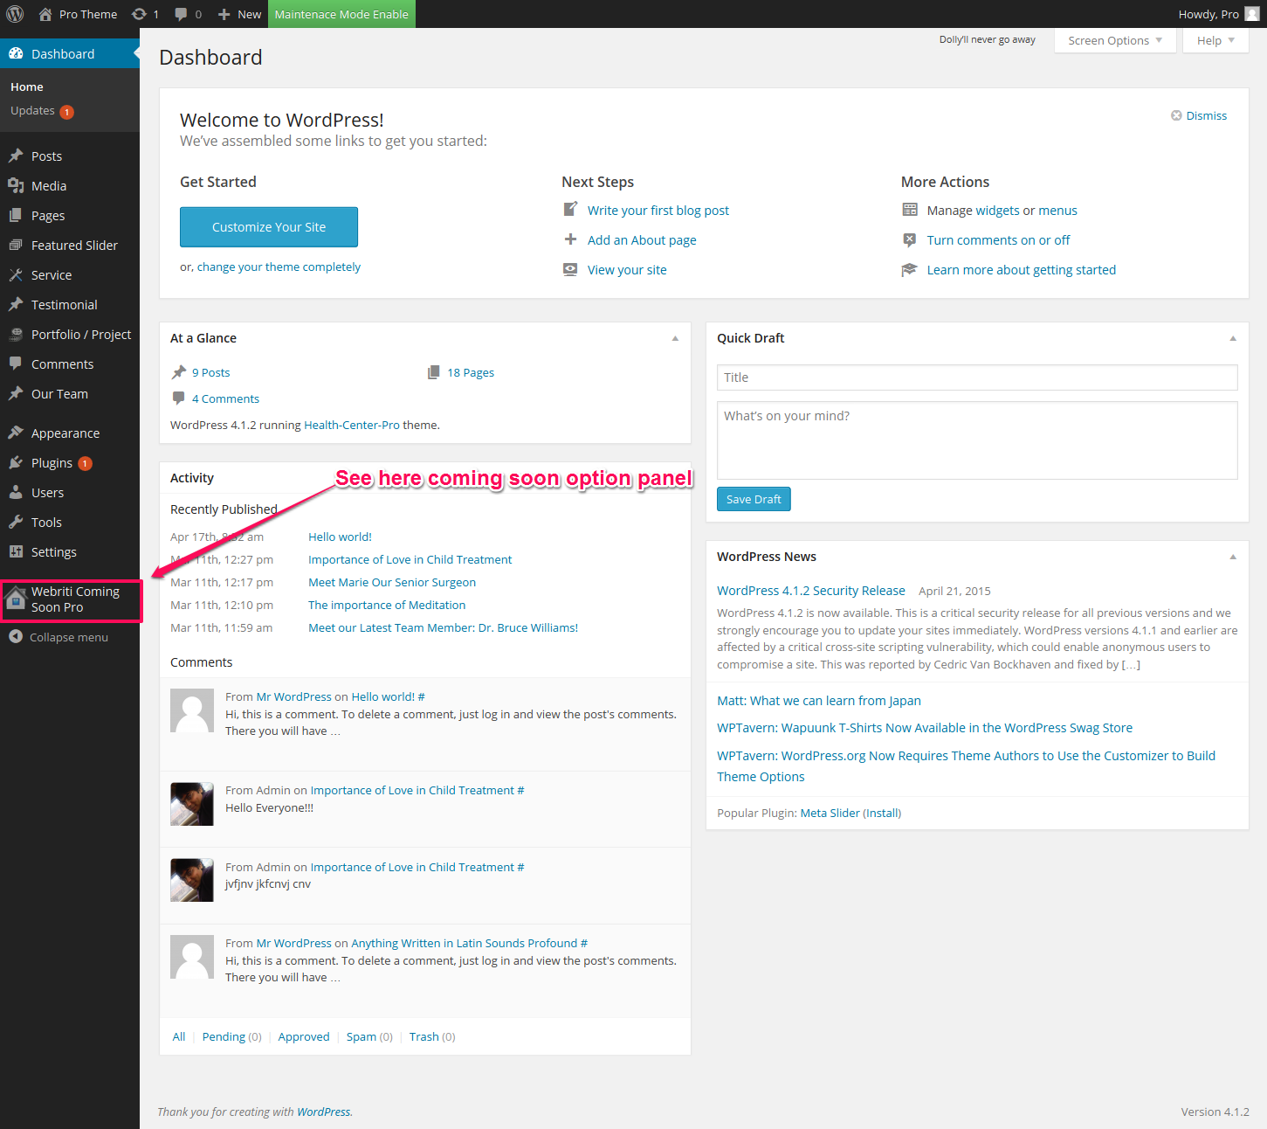Click the Comments bubble icon in sidebar

point(16,364)
